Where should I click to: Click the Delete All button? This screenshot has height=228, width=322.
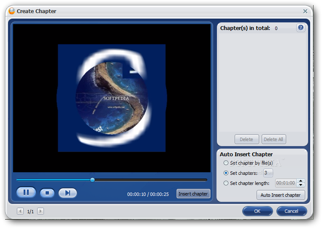coord(273,139)
